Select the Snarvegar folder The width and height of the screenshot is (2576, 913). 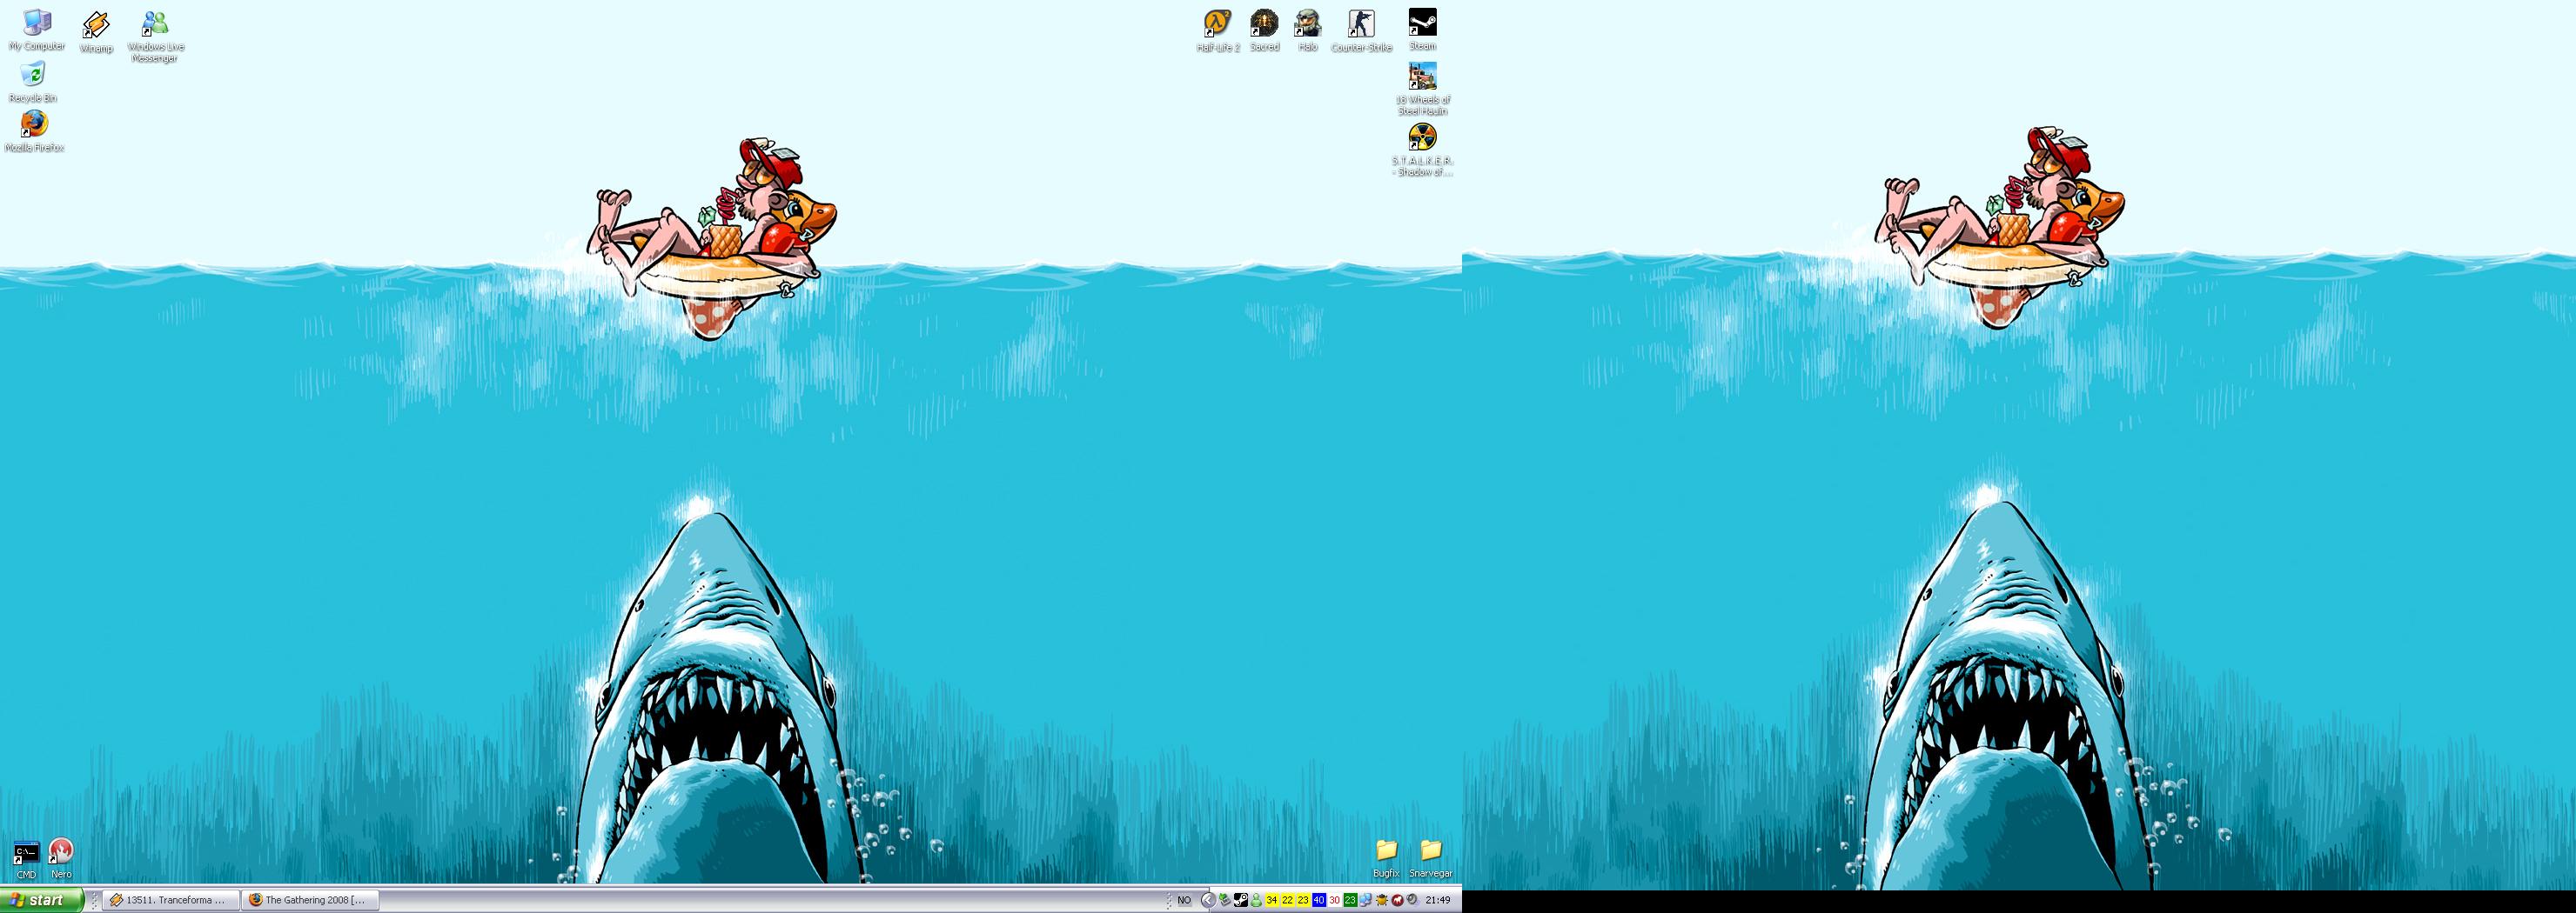tap(1430, 858)
